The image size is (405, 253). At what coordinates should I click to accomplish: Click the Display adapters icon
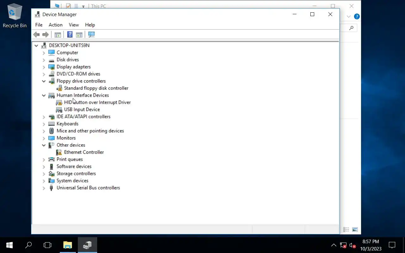pos(51,67)
